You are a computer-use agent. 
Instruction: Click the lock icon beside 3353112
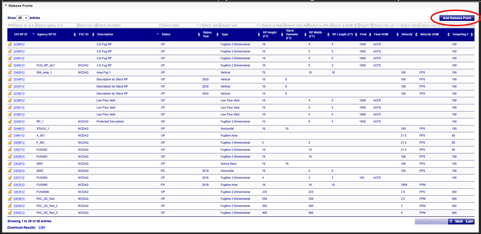10,177
